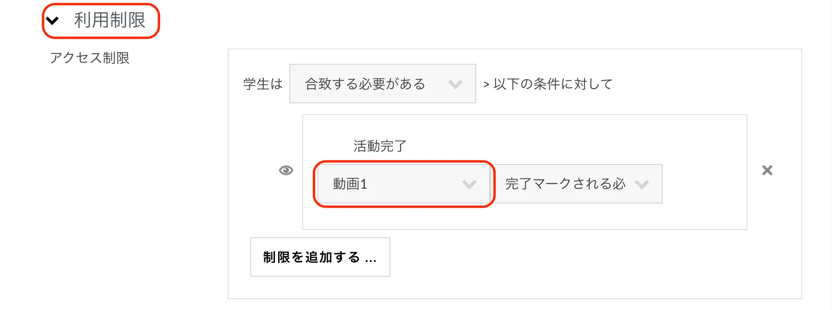Remove the 活動完了 restriction with X
The height and width of the screenshot is (310, 832).
(767, 170)
